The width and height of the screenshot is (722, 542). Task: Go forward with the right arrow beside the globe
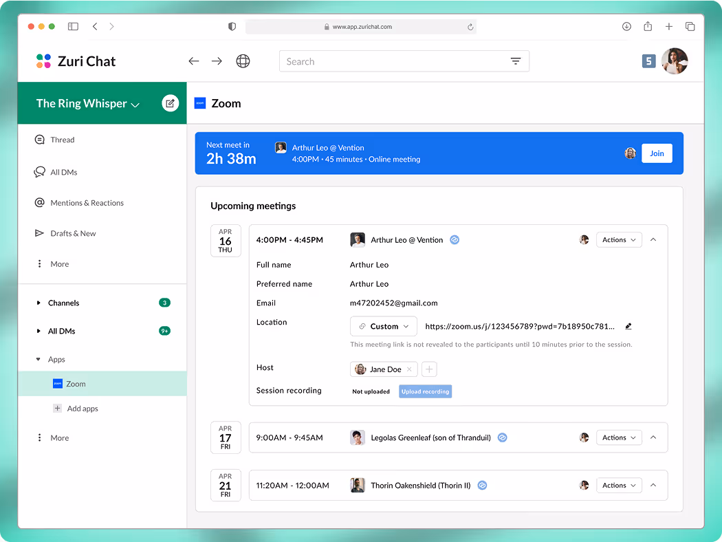[217, 61]
